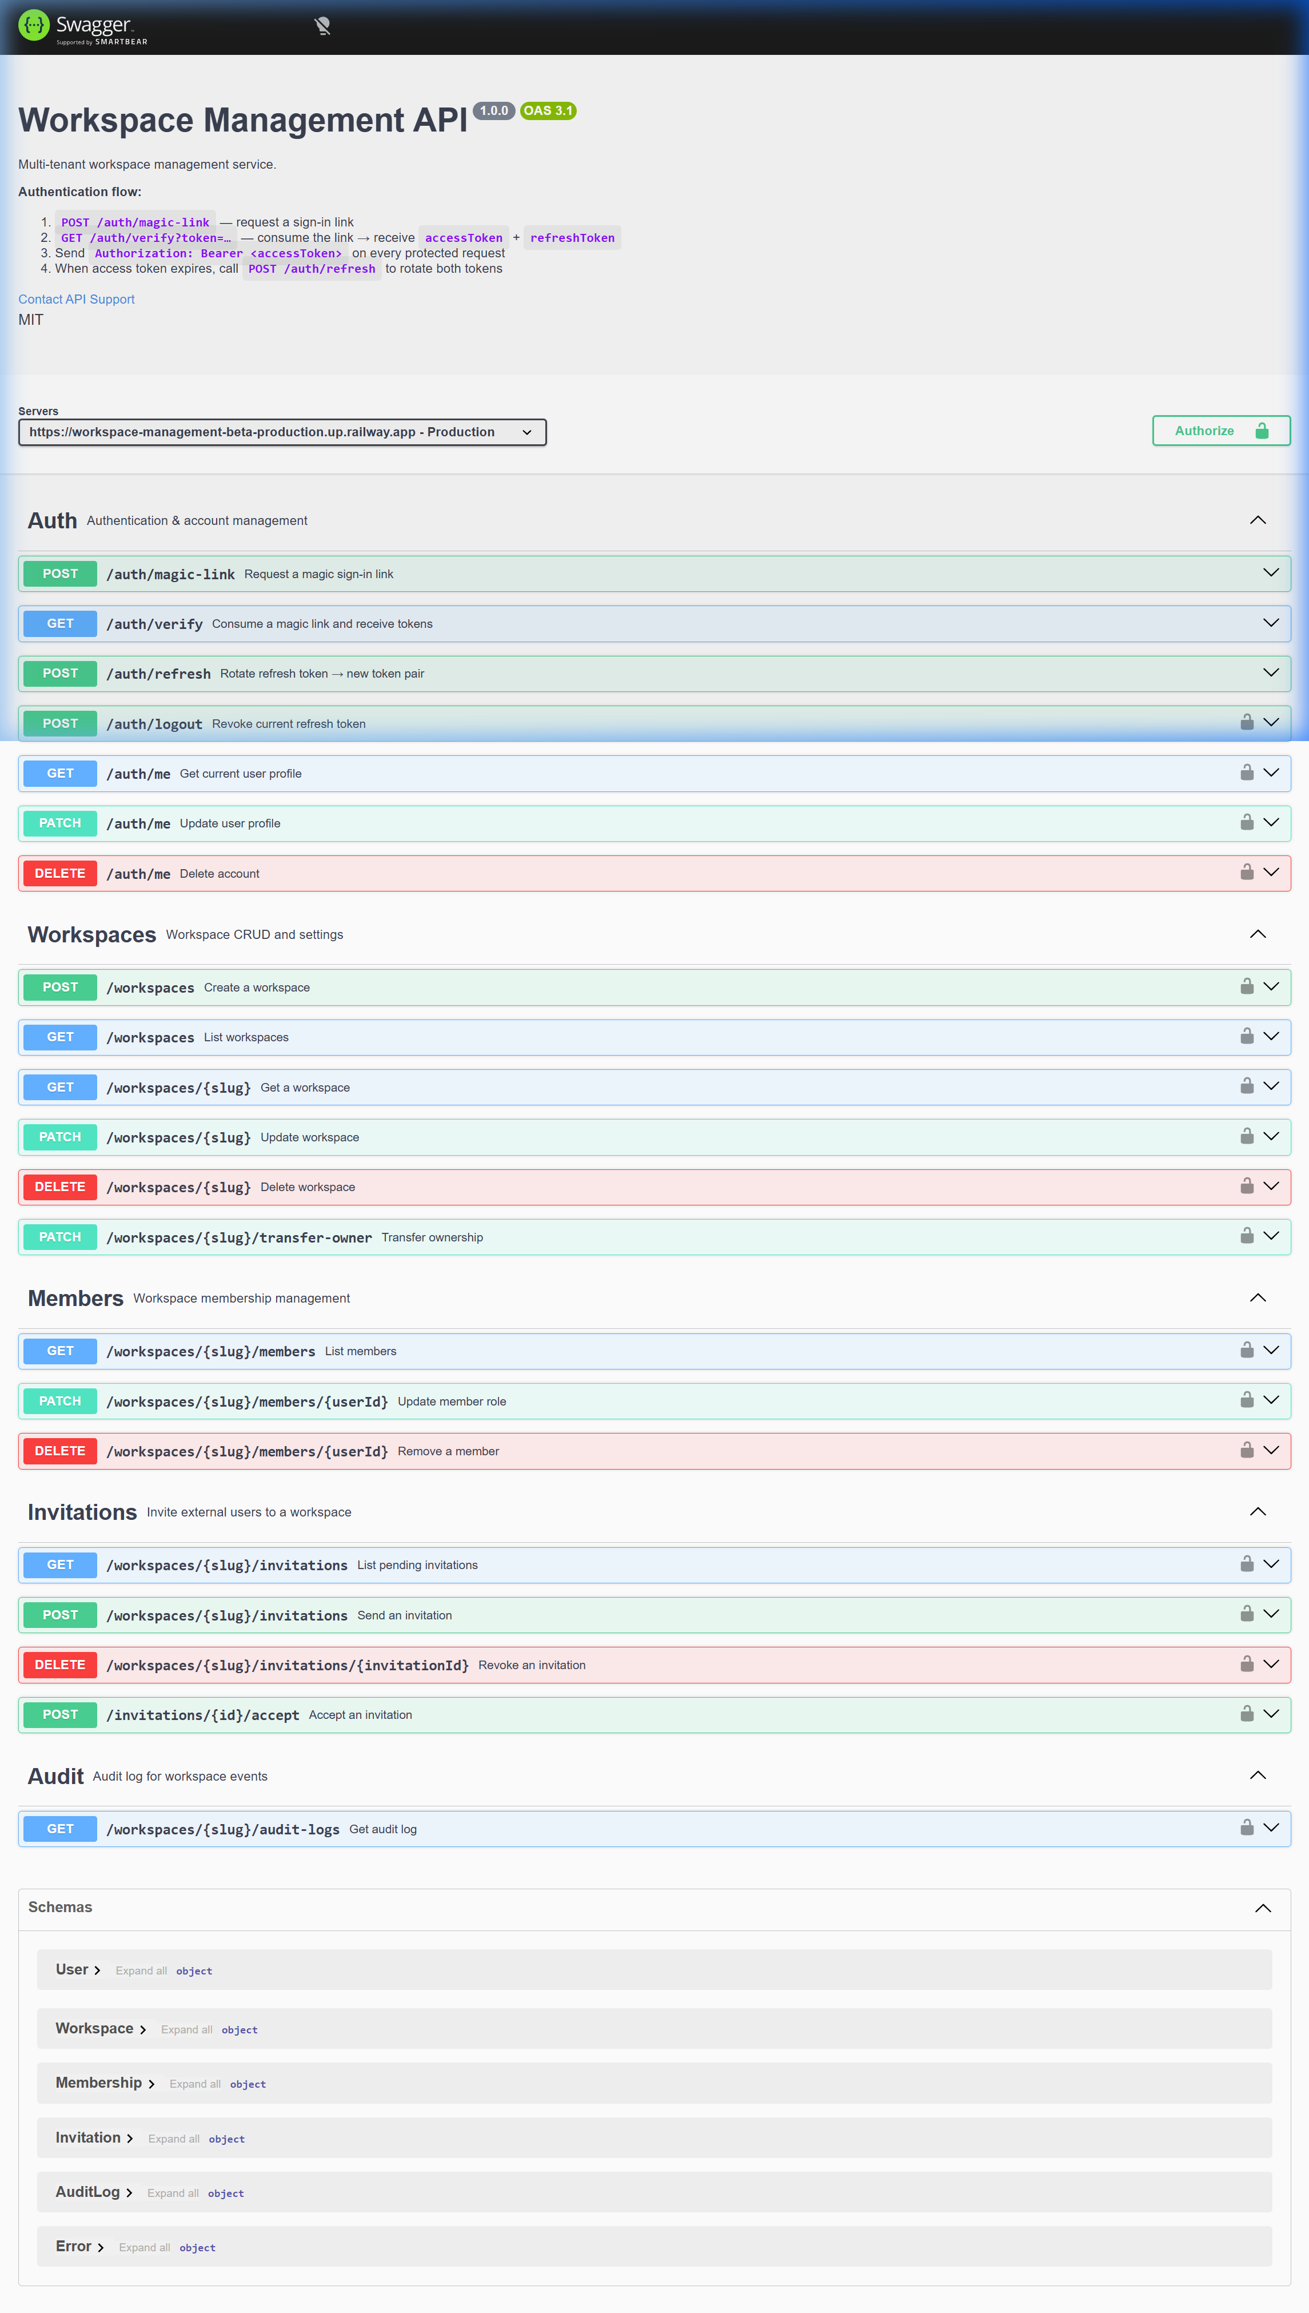Click the Workspaces tag heading

[x=91, y=934]
